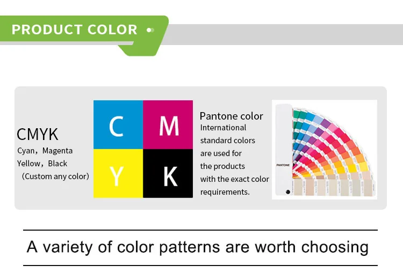
Task: Click the white letter K
Action: [170, 175]
